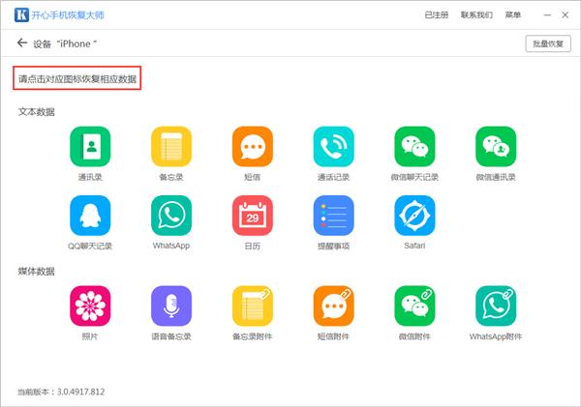Open WhatsApp附件 attachments icon
The width and height of the screenshot is (581, 407).
point(496,305)
